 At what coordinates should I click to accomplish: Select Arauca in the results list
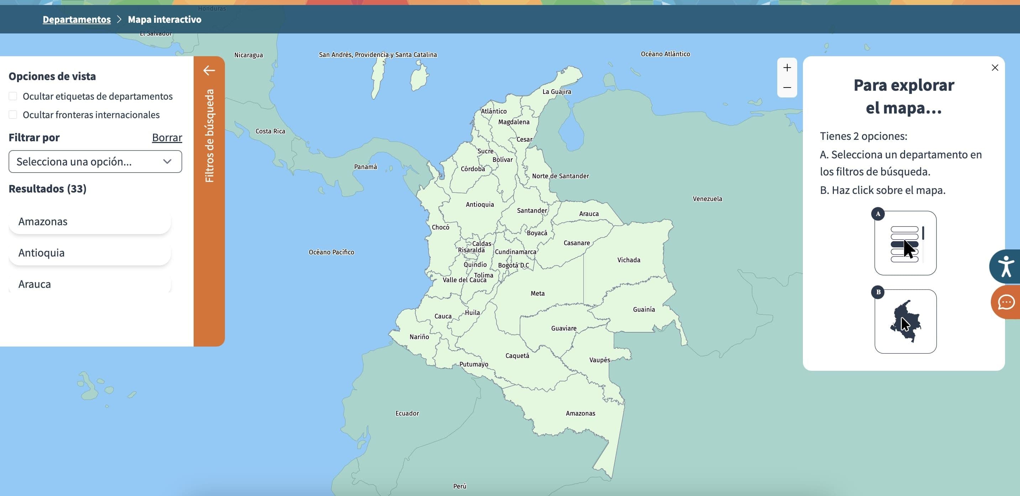click(x=90, y=284)
